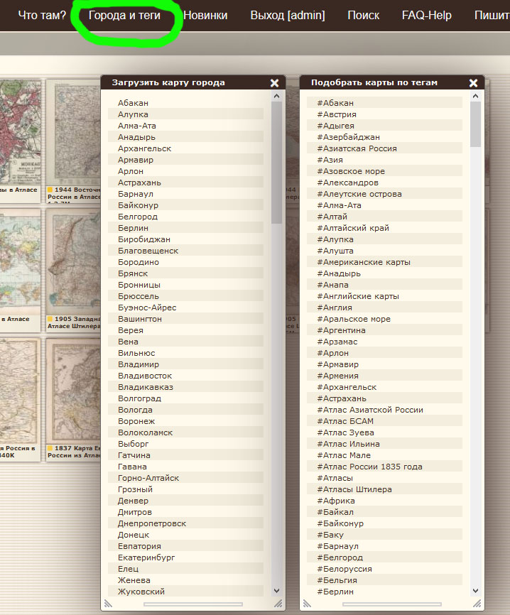Image resolution: width=510 pixels, height=615 pixels.
Task: Click scroll-down arrow in city list
Action: [277, 590]
